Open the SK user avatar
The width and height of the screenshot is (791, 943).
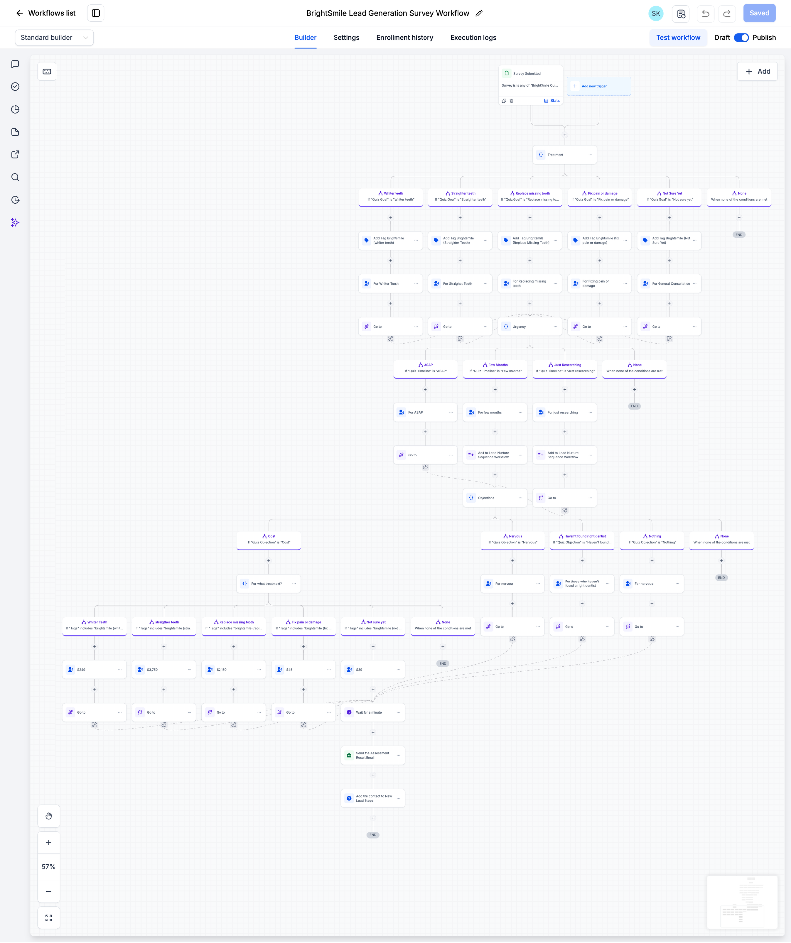tap(656, 13)
